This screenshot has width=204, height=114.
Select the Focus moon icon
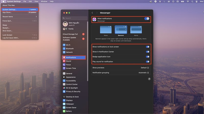[x=64, y=65]
